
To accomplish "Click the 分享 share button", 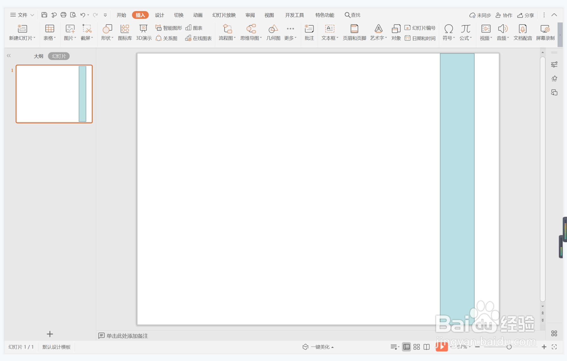I will click(526, 15).
